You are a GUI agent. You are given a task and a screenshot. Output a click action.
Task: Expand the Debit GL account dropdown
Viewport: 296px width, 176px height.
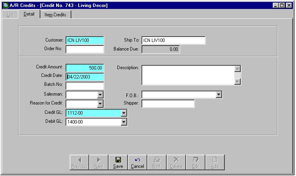pyautogui.click(x=124, y=122)
